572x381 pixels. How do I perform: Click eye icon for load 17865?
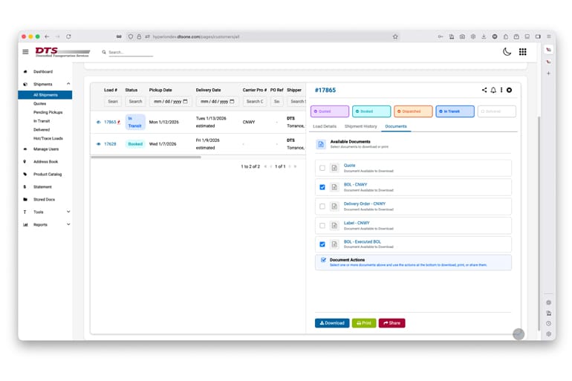[99, 122]
